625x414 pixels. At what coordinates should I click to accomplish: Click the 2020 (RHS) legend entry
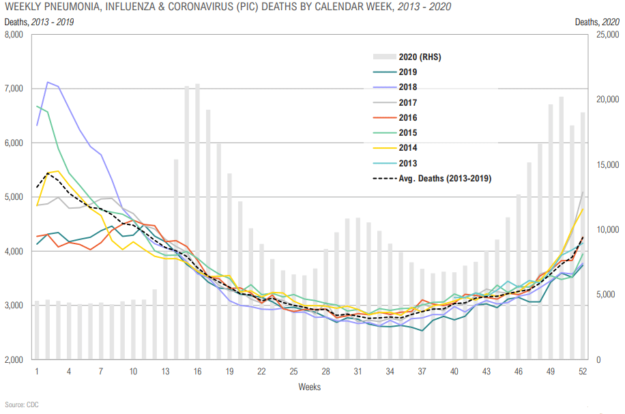tap(407, 57)
